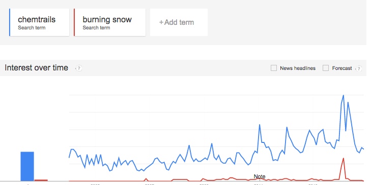Click the Search term label under burning snow
Screen dimensions: 370x185
[96, 28]
